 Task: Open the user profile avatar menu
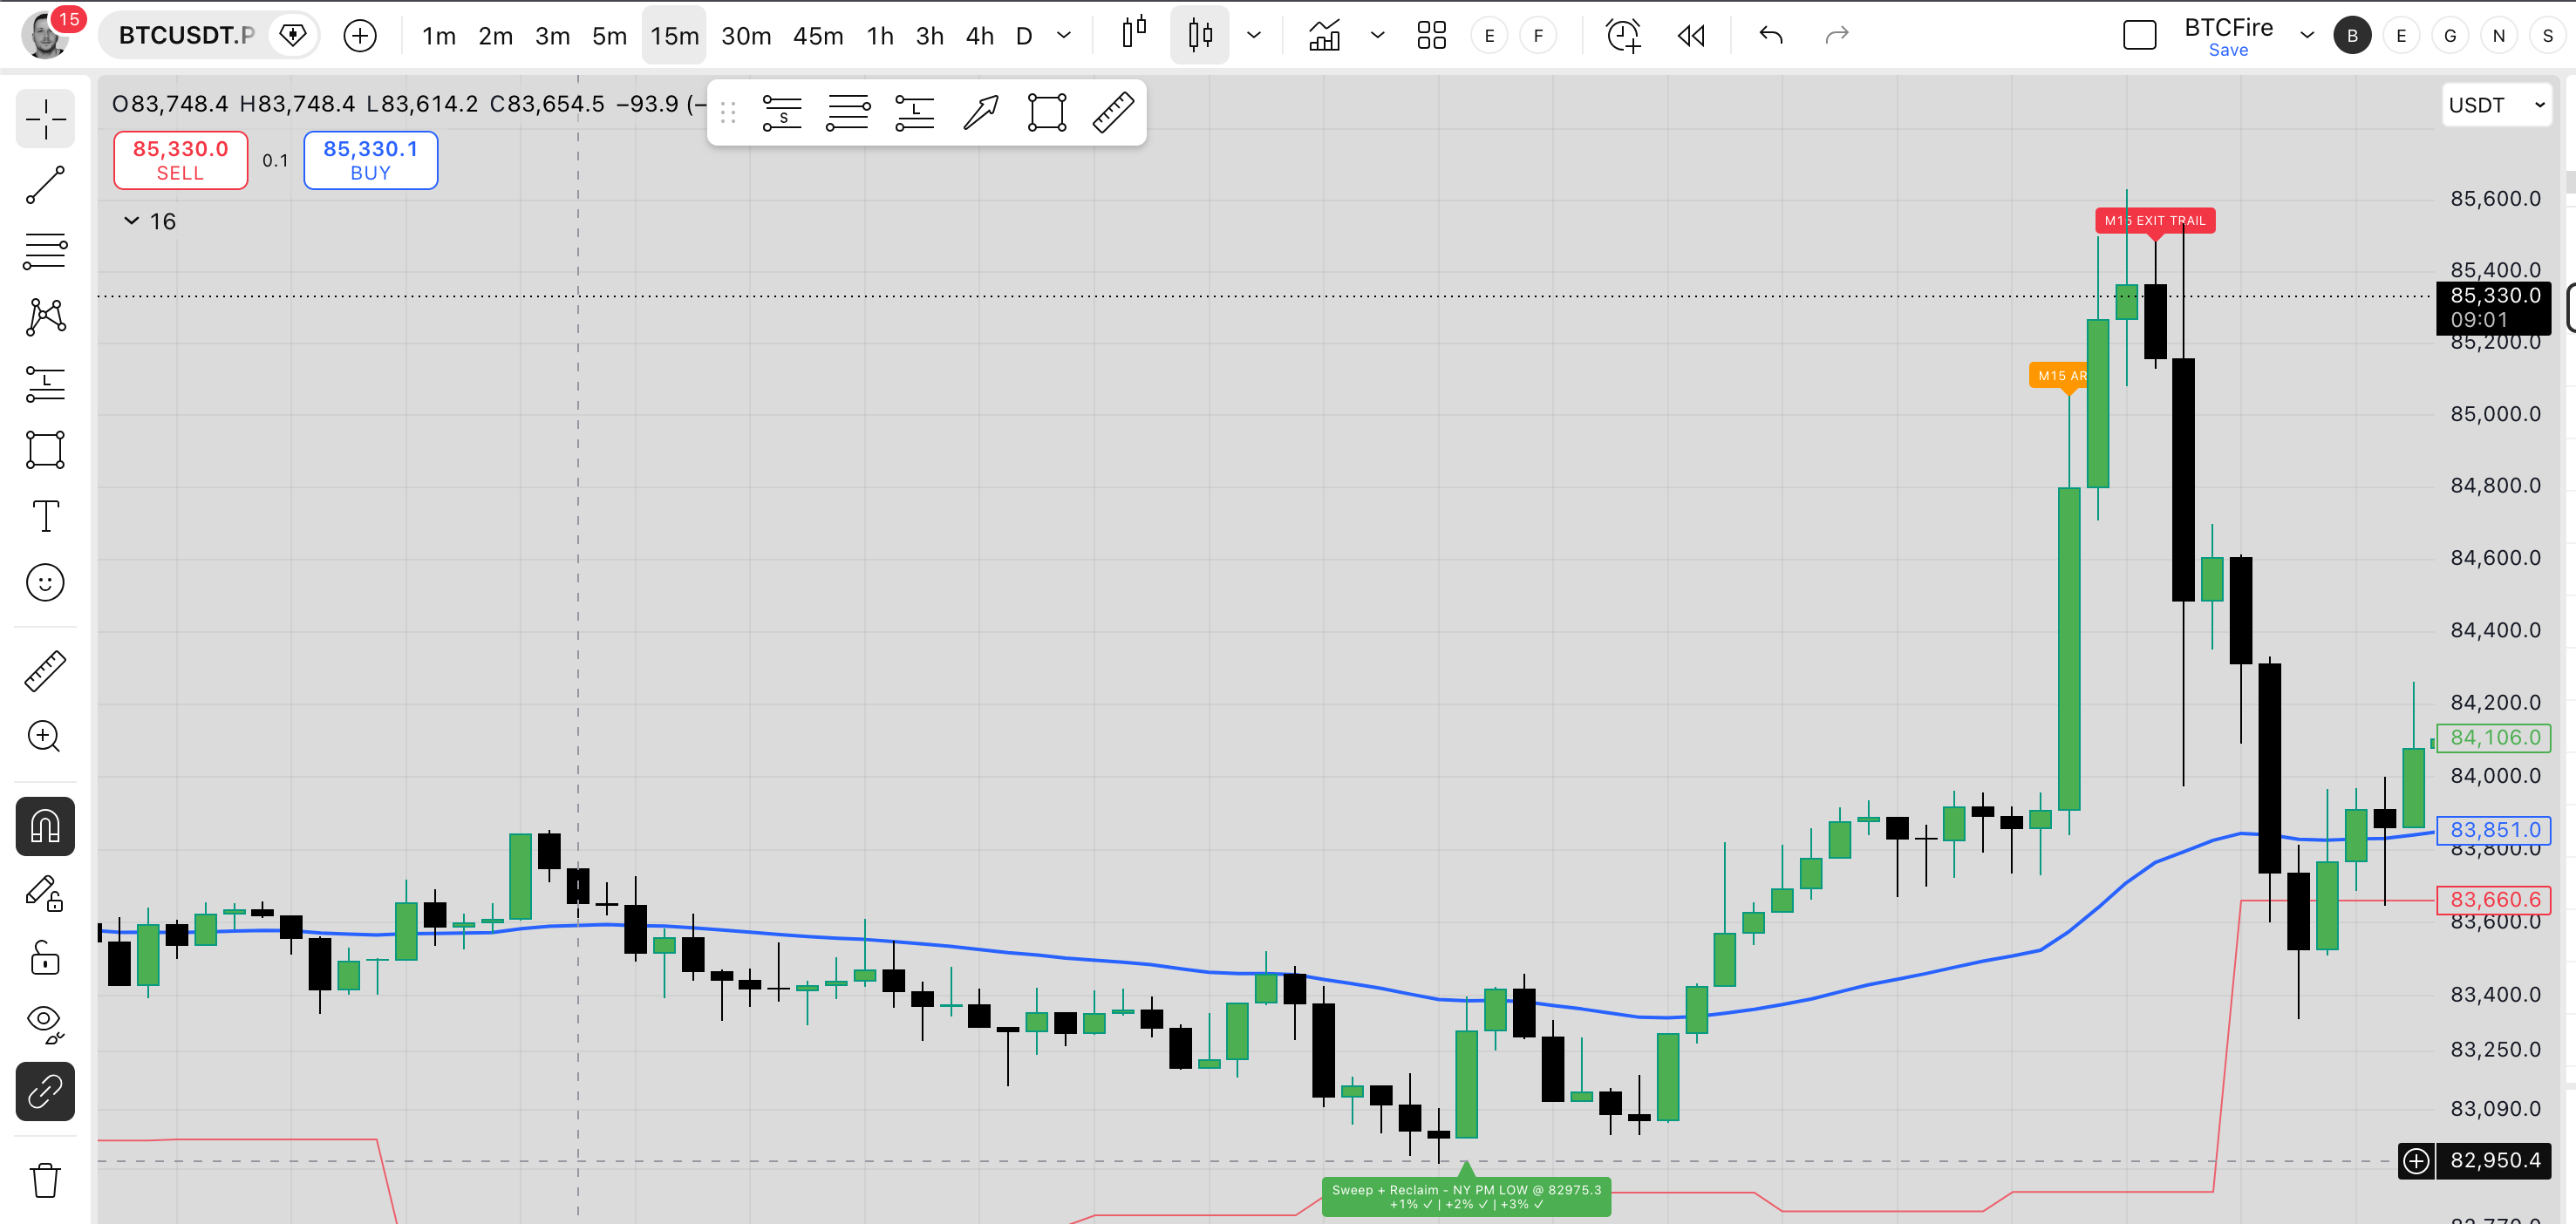[44, 36]
